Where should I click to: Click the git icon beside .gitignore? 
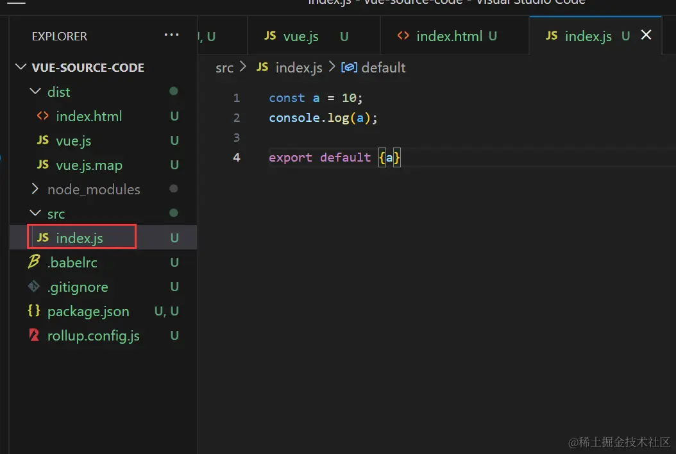[x=33, y=286]
